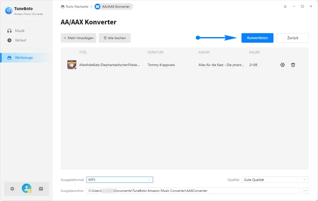Open settings gear in bottom-left sidebar
318x201 pixels.
pos(12,188)
